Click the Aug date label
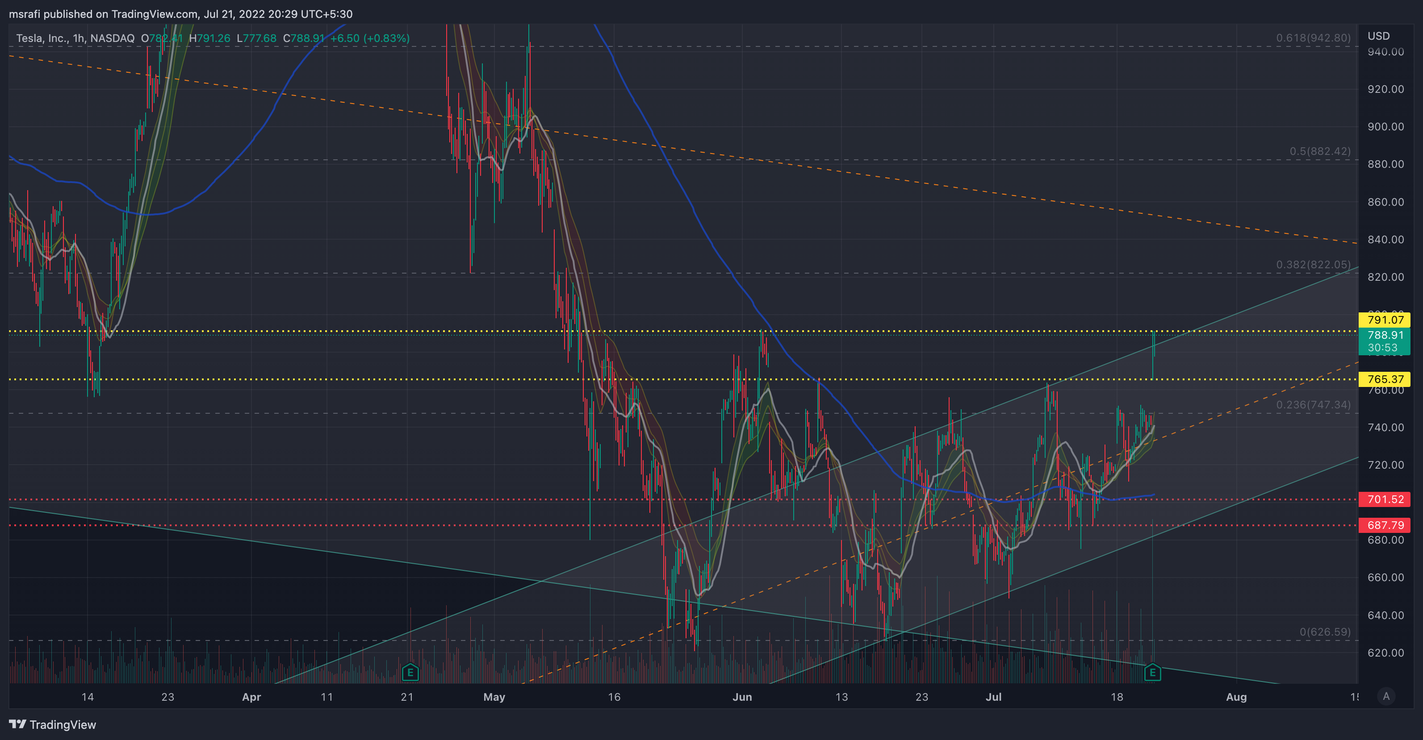 [x=1236, y=697]
